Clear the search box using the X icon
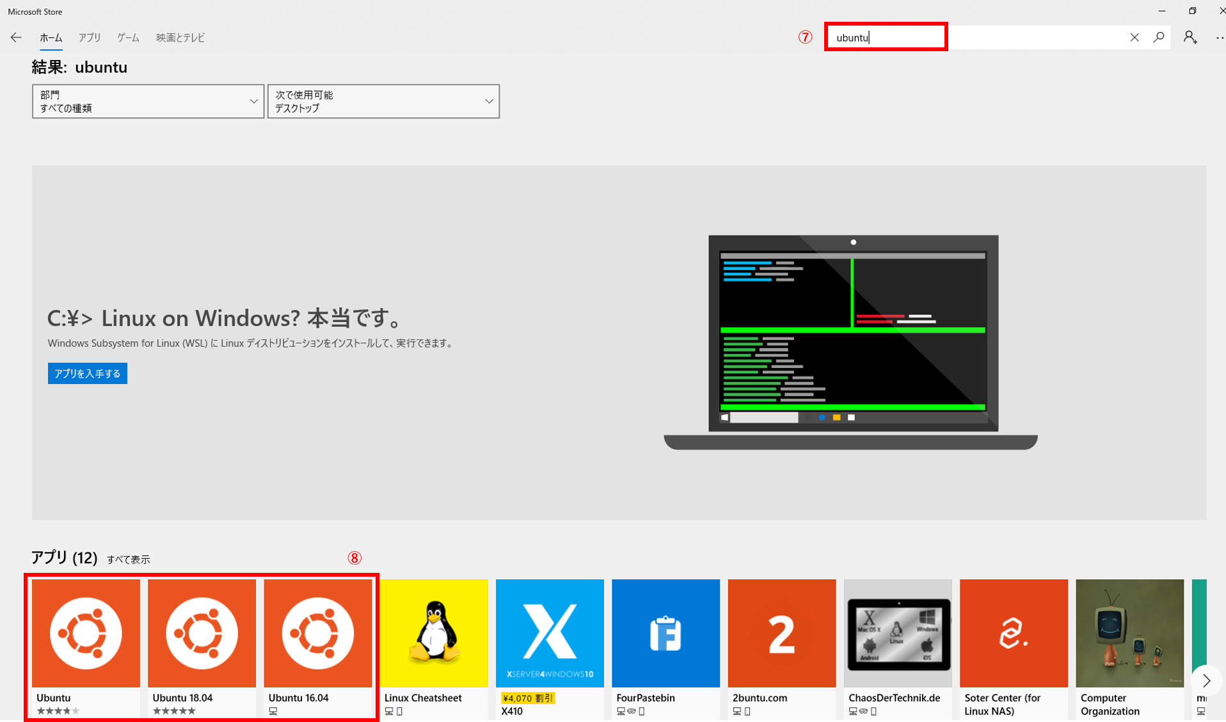 pos(1134,37)
